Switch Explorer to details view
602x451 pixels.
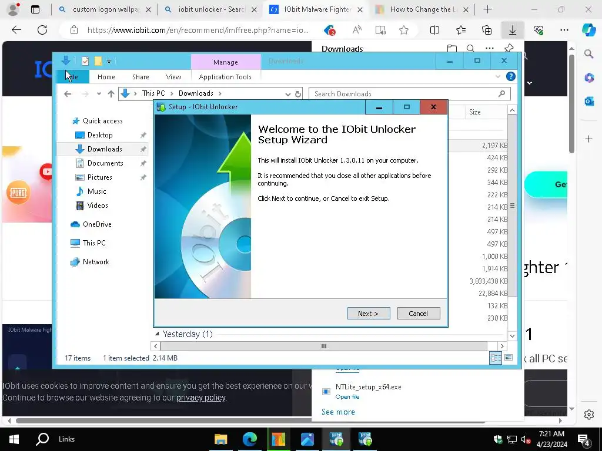(x=495, y=358)
